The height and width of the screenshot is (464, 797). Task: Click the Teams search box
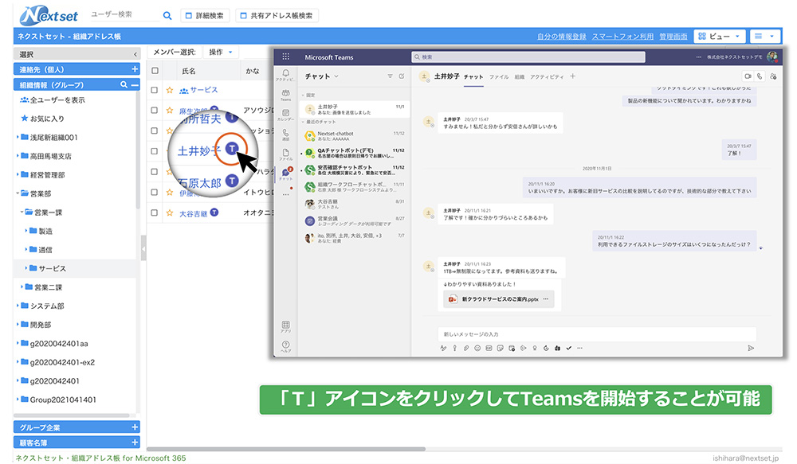click(x=528, y=57)
